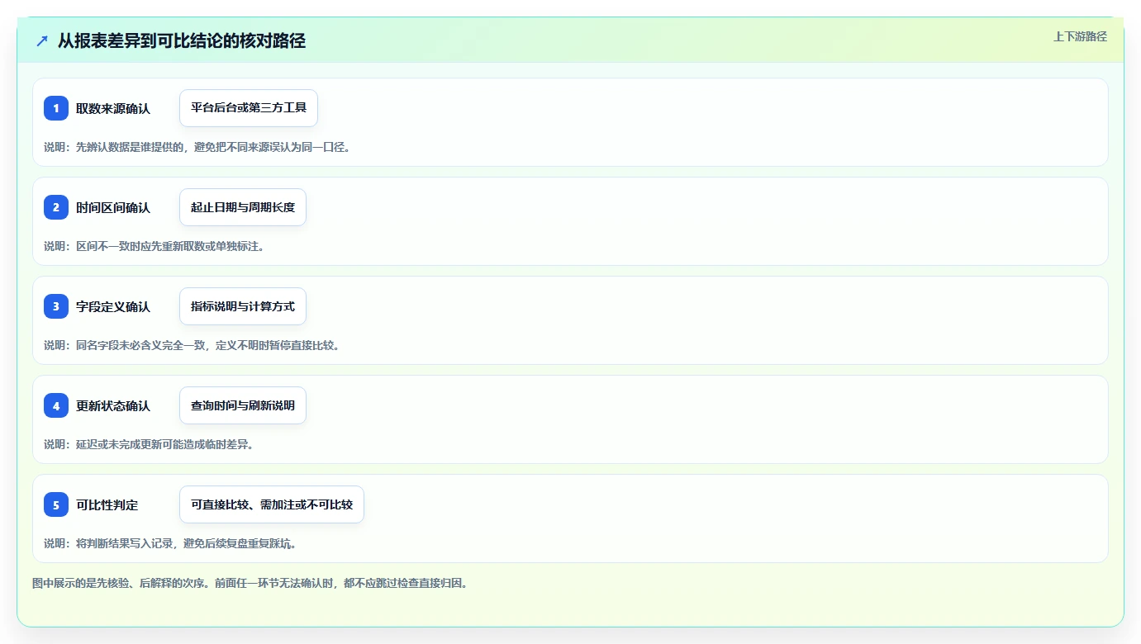Click step number badge 2
1141x644 pixels.
coord(56,207)
